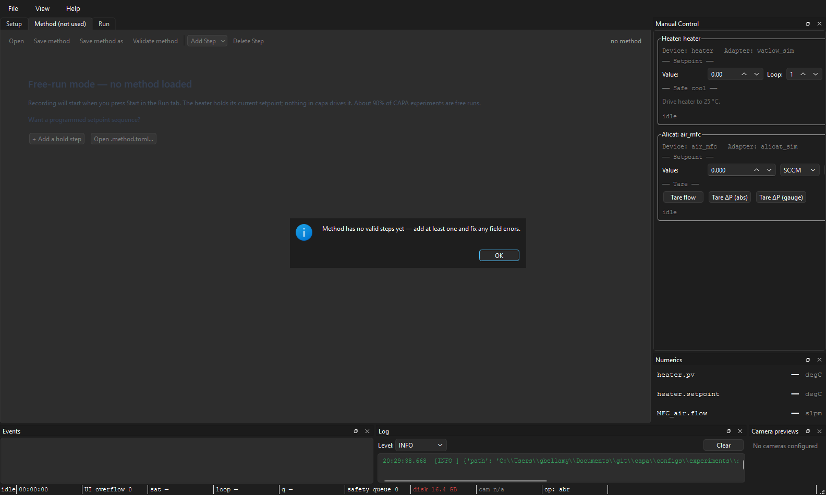
Task: Decrease heater Loop number with down arrow
Action: coord(816,75)
